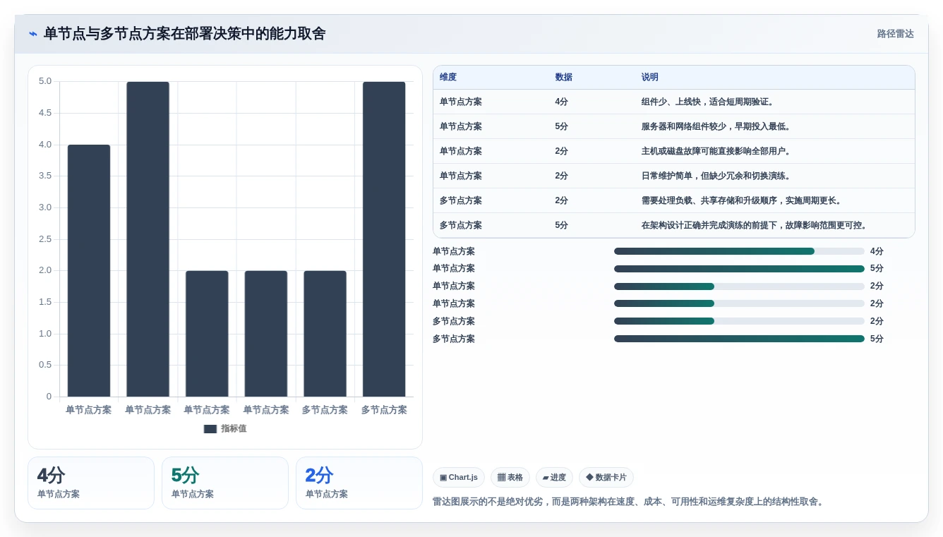Click the 单节点方案 progress bar showing 5分

(x=739, y=269)
